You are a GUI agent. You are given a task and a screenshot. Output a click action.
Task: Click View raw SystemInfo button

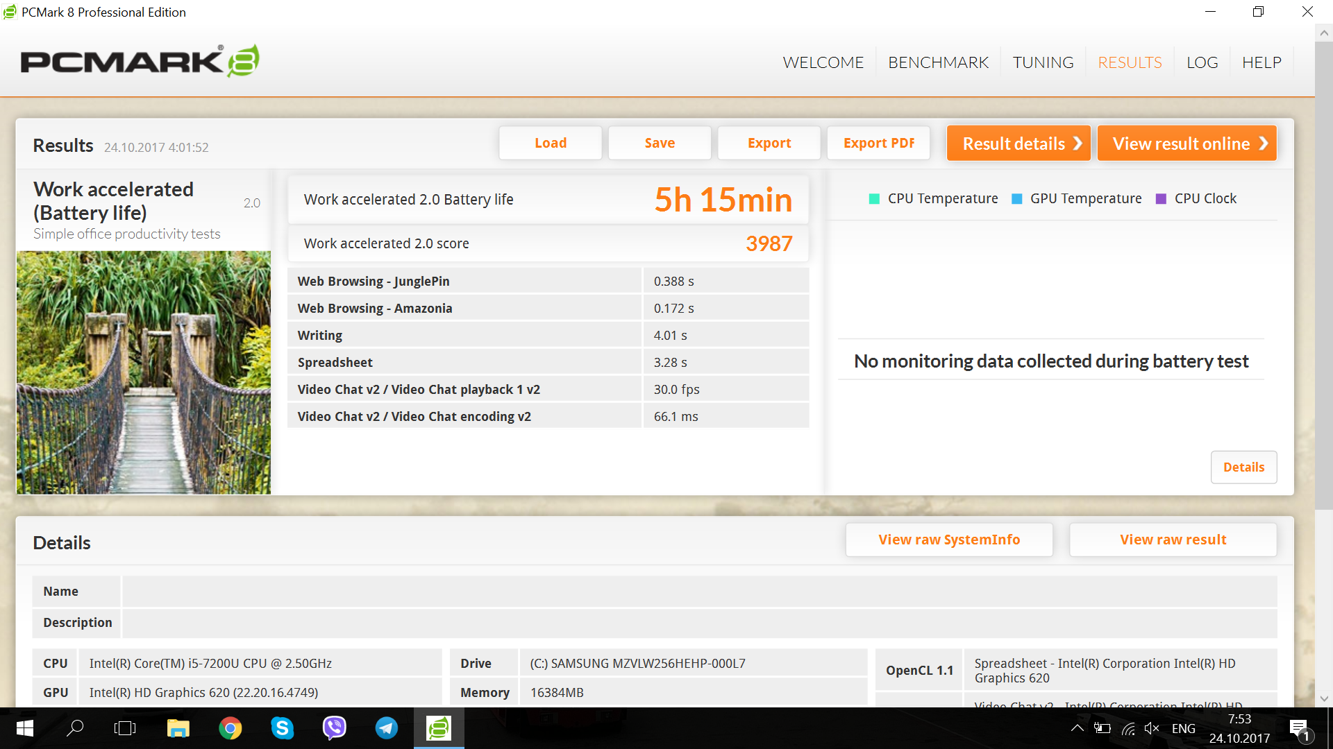pyautogui.click(x=948, y=540)
